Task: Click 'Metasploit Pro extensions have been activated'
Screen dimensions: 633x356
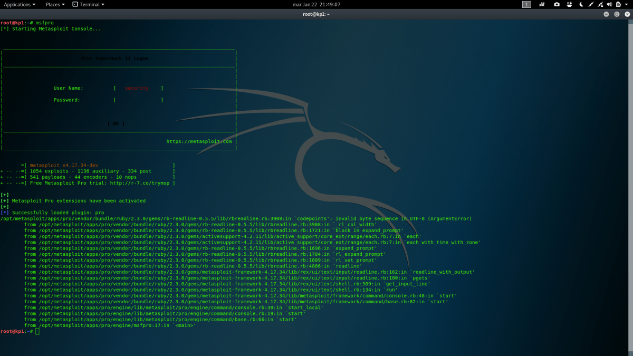Action: [x=79, y=200]
